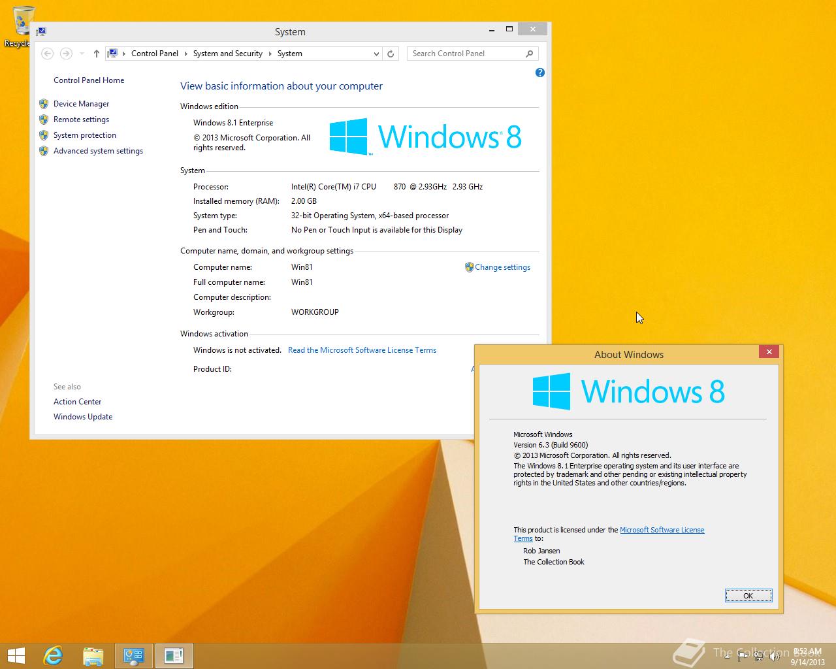Expand the chevron after Control Panel breadcrumb
The width and height of the screenshot is (836, 669).
click(x=186, y=54)
